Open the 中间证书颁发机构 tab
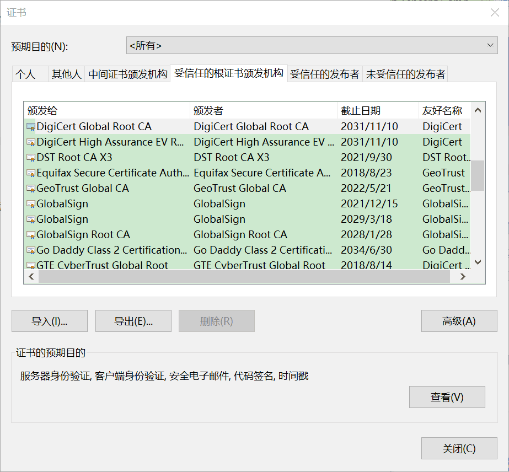 pyautogui.click(x=127, y=74)
